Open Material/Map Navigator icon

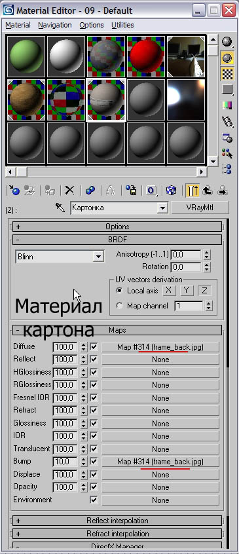(227, 170)
